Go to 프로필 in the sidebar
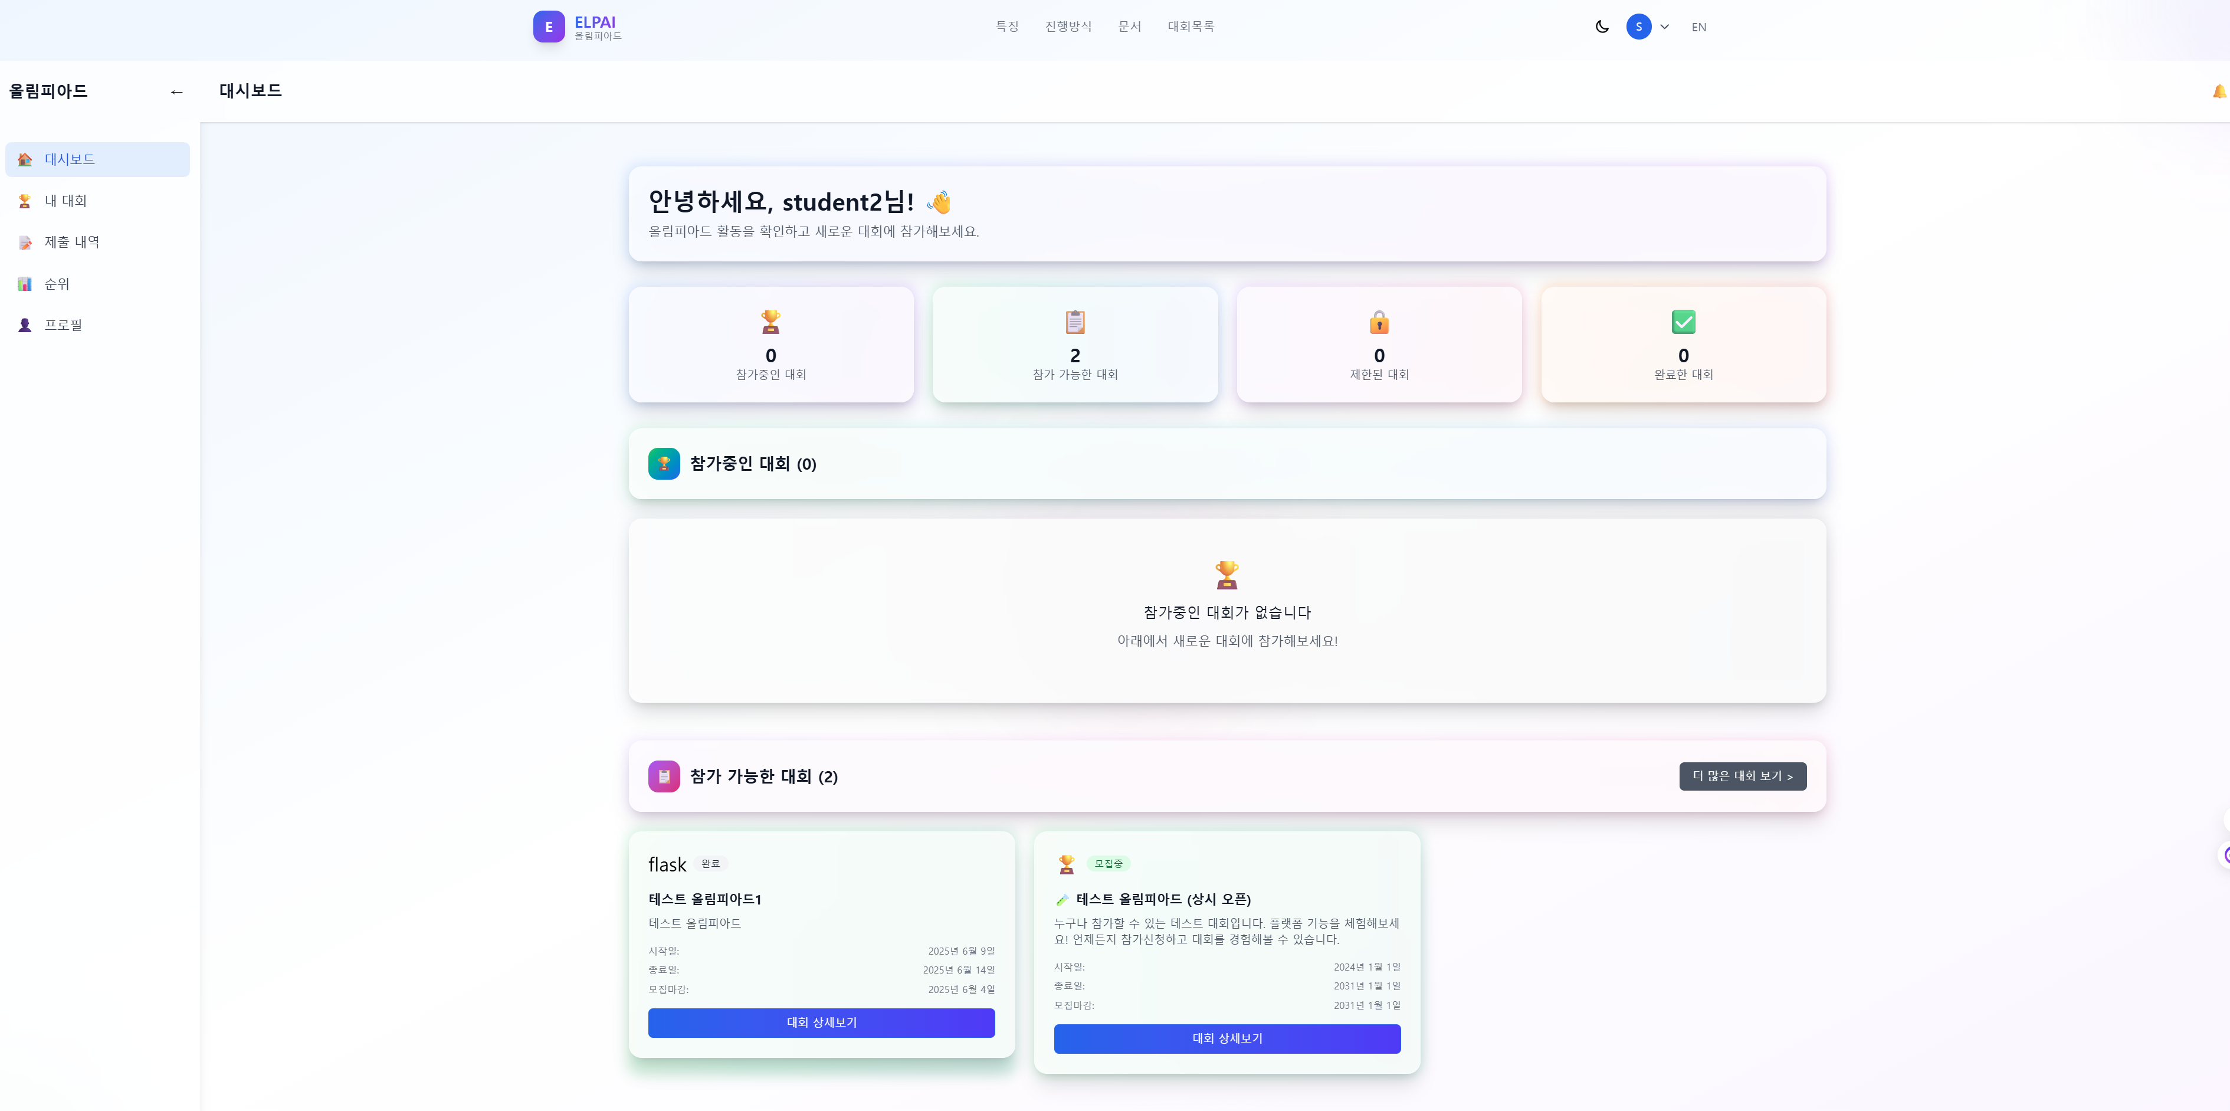Screen dimensions: 2230x1111 tap(98, 325)
